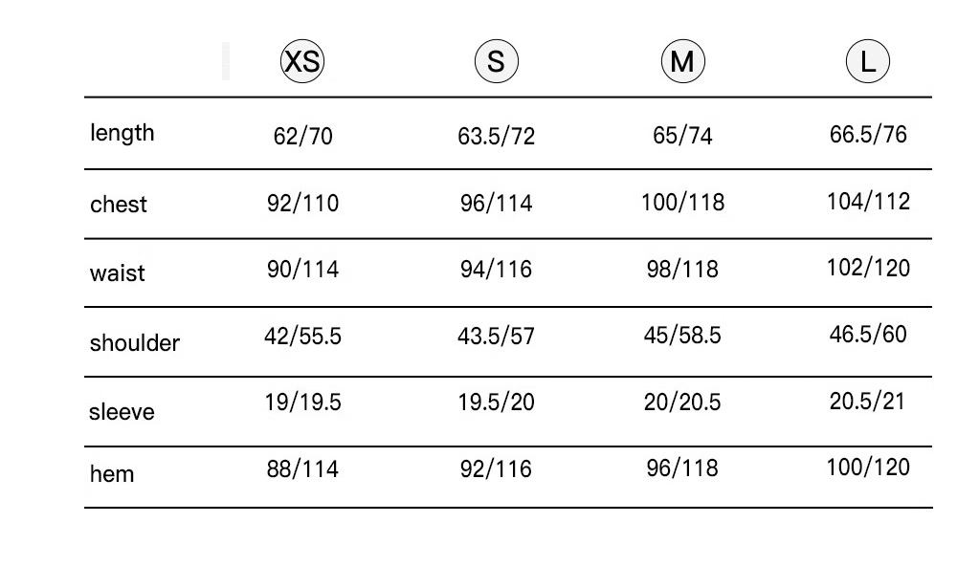Select the 100/120 hem cell
The width and height of the screenshot is (957, 588).
pyautogui.click(x=868, y=468)
